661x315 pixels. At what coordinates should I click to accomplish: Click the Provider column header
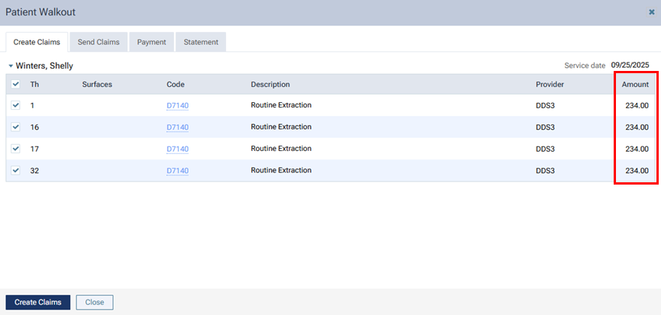coord(550,84)
